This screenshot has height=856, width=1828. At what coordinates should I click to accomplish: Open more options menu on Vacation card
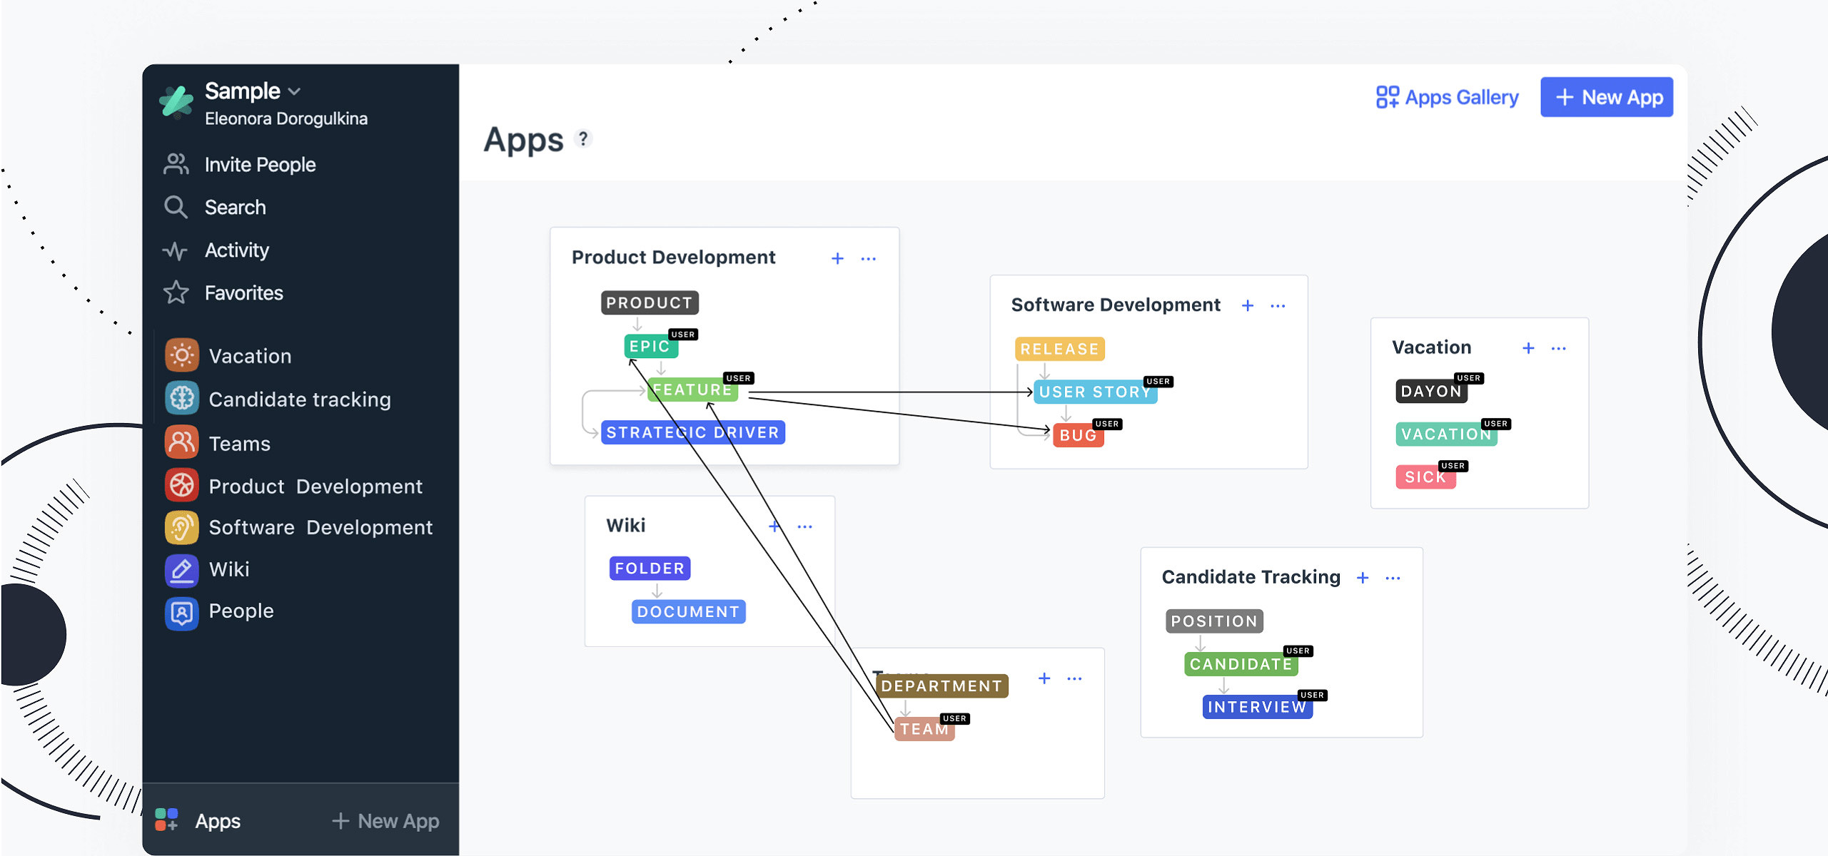[1558, 348]
